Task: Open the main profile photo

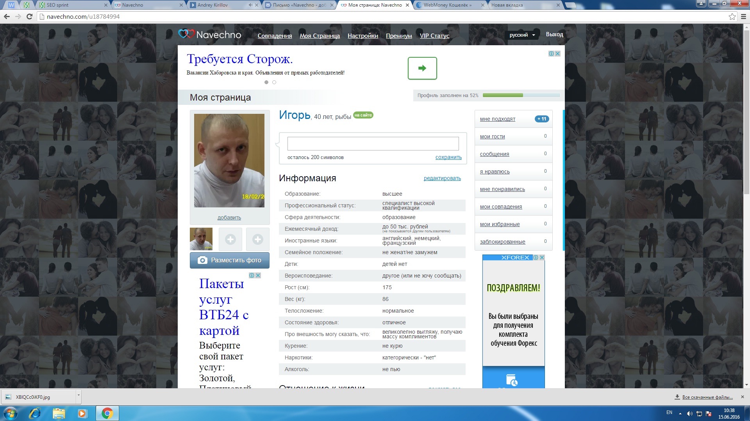Action: point(229,161)
